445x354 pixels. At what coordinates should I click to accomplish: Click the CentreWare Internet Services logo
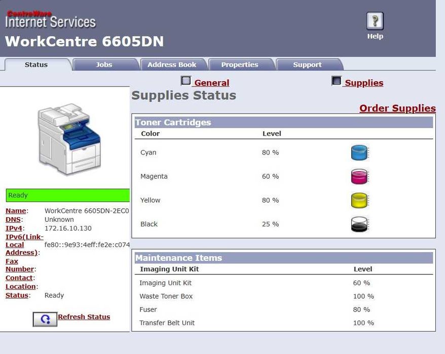pyautogui.click(x=51, y=20)
